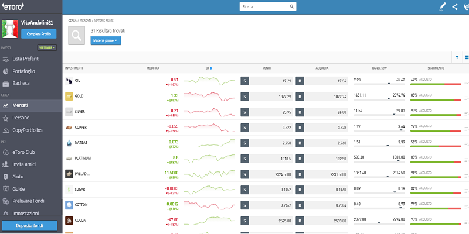Click B buy button for NATGAS
The height and width of the screenshot is (234, 469).
[x=300, y=143]
